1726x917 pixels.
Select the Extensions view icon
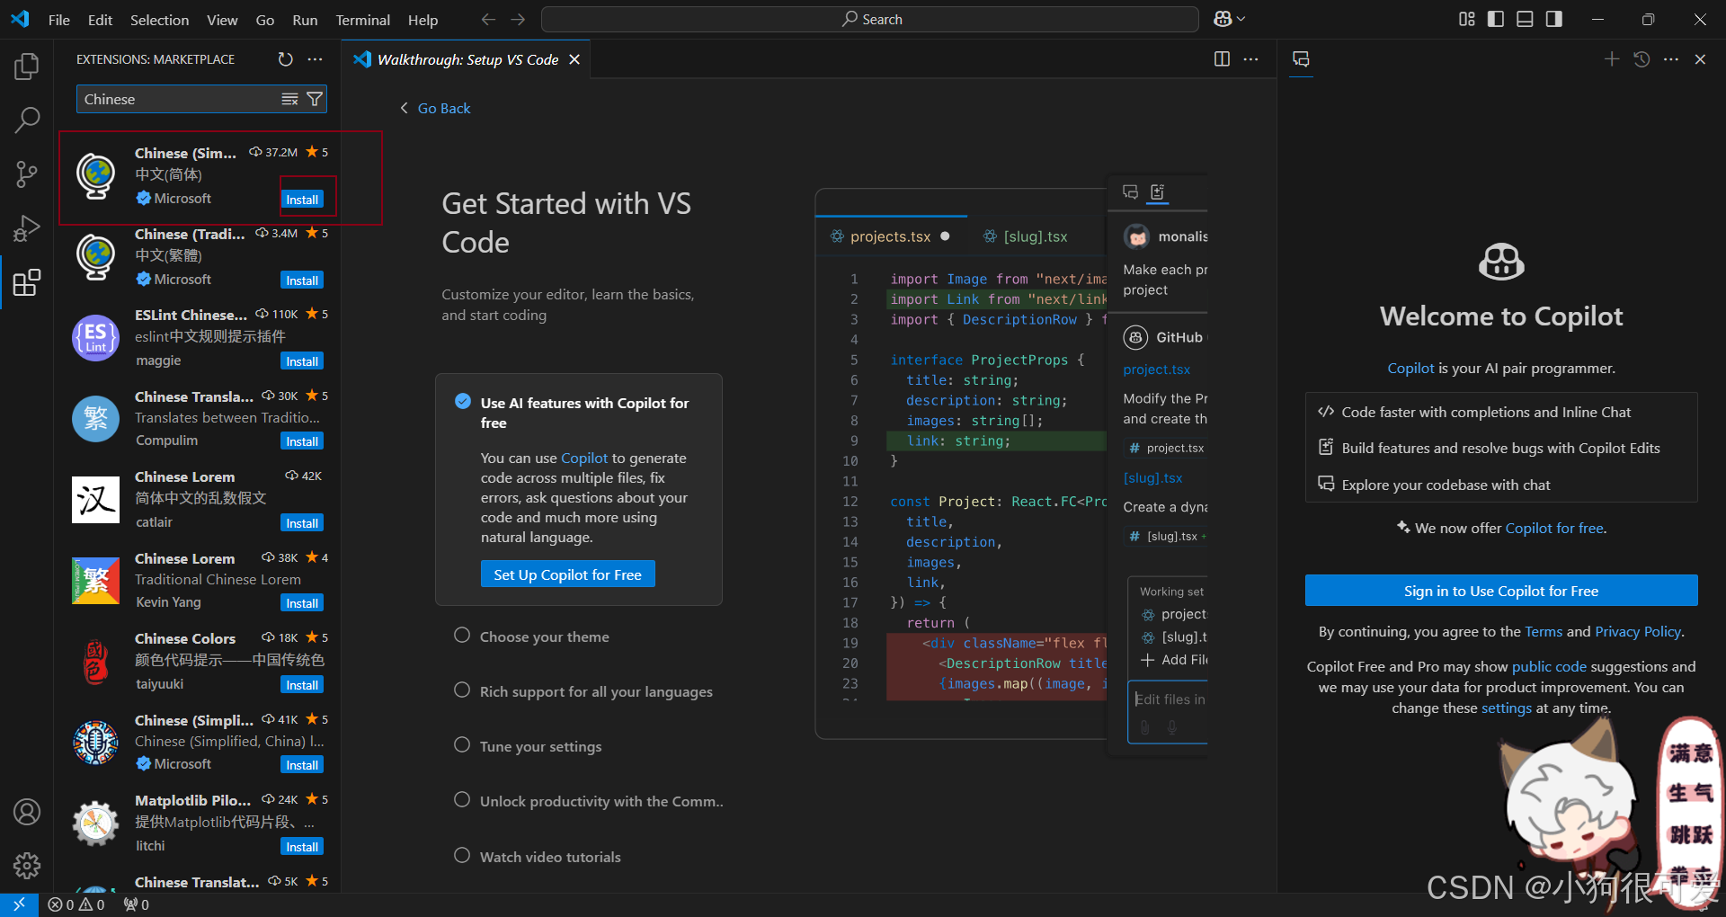coord(27,283)
